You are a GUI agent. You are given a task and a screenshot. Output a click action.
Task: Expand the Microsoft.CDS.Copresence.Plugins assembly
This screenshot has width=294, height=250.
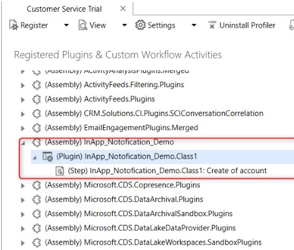click(x=23, y=186)
